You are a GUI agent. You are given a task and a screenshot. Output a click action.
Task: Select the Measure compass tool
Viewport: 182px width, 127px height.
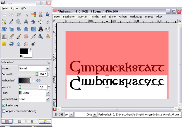click(26, 22)
